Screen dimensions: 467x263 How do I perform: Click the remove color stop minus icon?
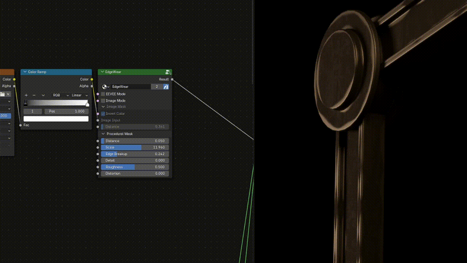[34, 95]
